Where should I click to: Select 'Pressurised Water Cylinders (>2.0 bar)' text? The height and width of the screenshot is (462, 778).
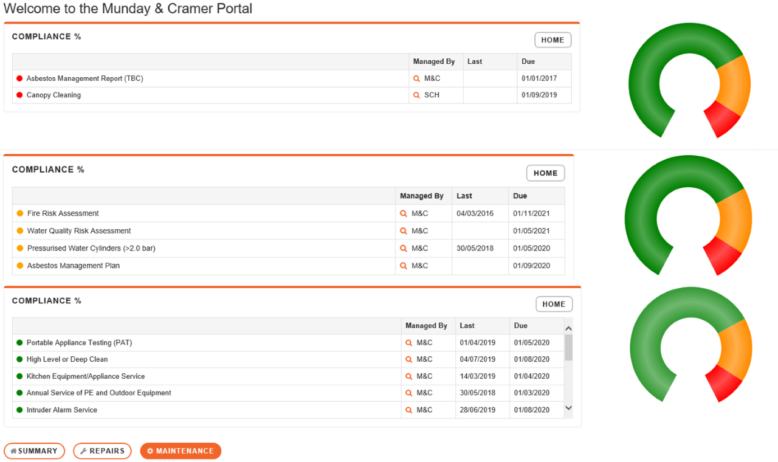pyautogui.click(x=91, y=248)
